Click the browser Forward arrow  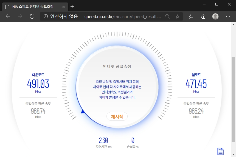20,16
